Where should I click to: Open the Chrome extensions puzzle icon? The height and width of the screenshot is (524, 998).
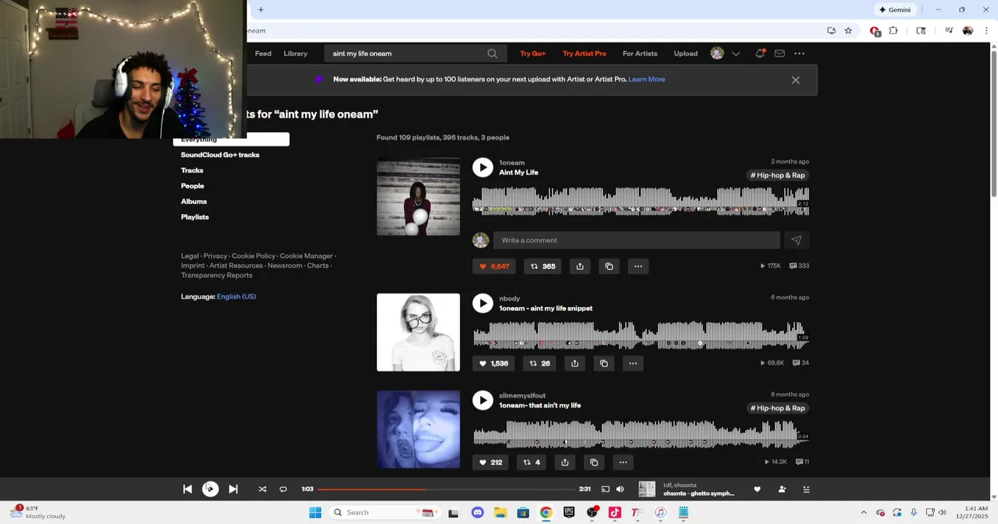coord(893,31)
